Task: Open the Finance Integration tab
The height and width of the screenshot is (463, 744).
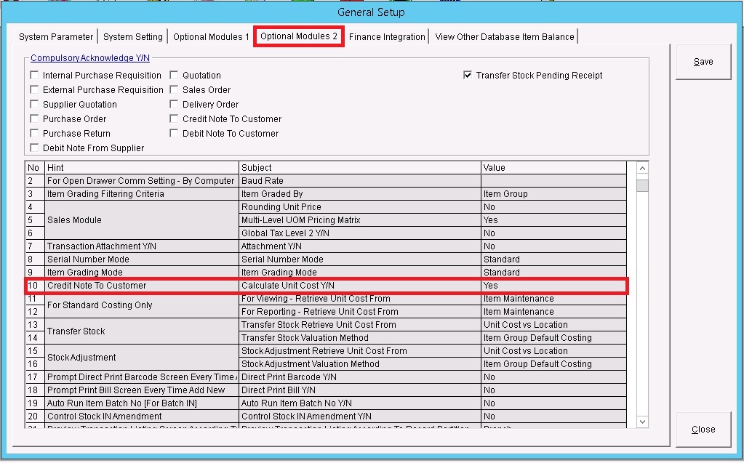Action: click(x=387, y=37)
